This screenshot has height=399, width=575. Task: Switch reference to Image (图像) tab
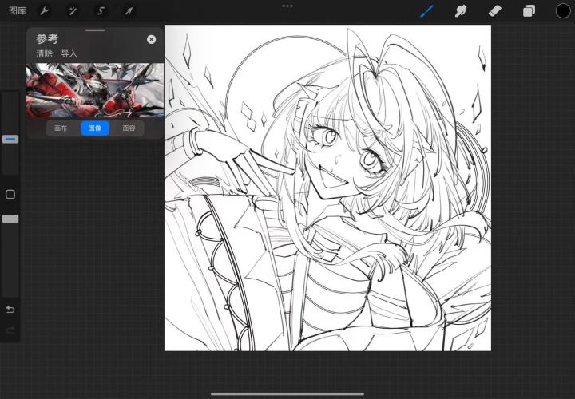click(94, 128)
